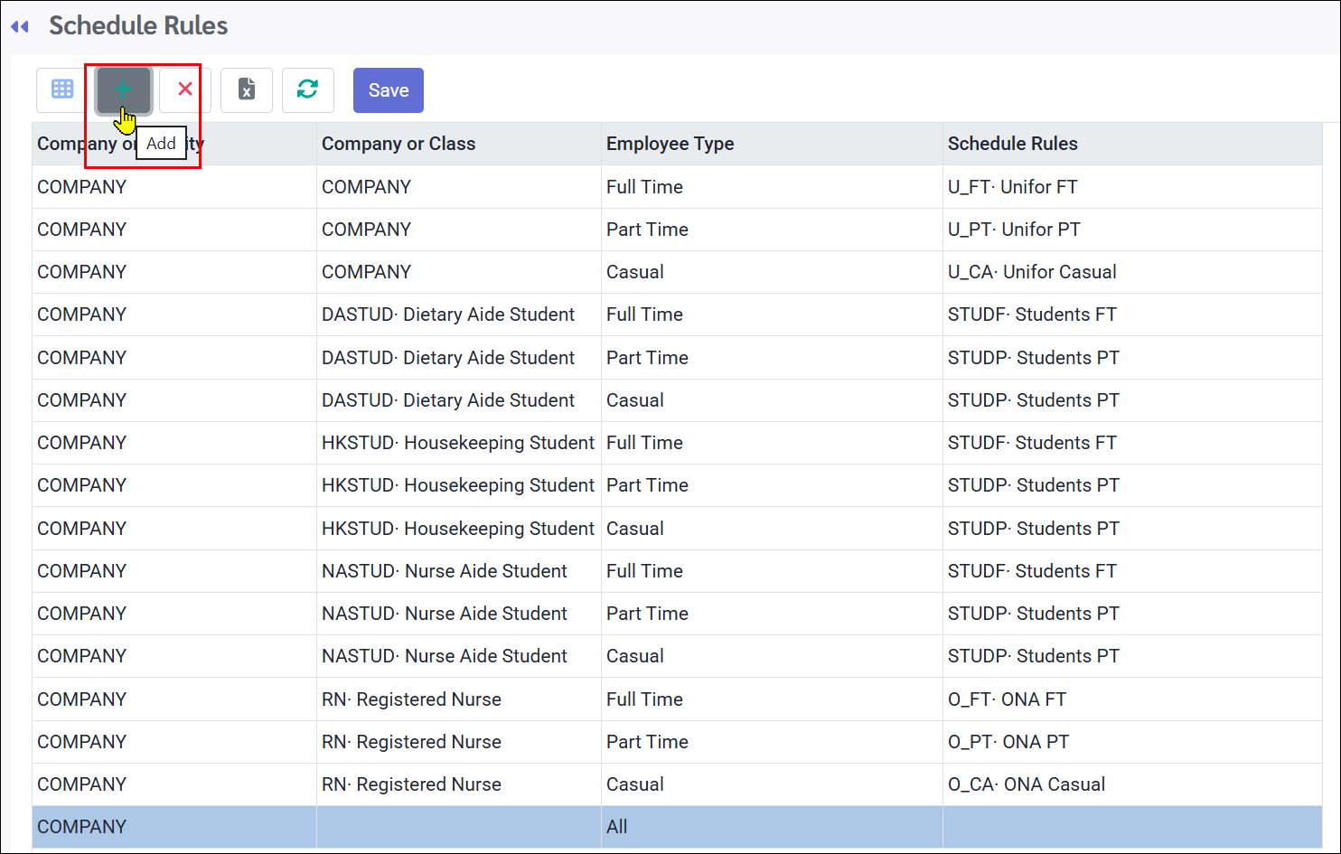Click the green plus Add button
This screenshot has height=854, width=1341.
point(124,90)
